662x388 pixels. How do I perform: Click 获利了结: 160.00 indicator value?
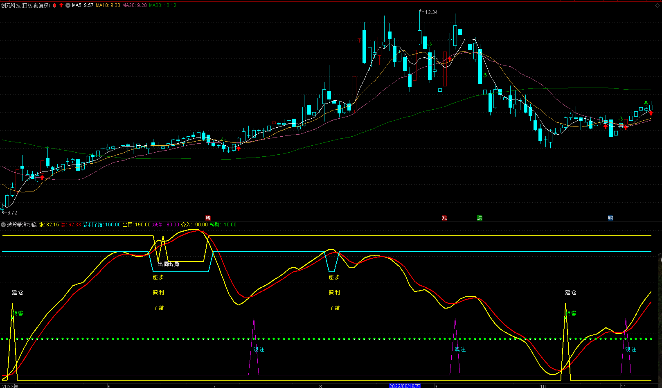click(x=102, y=225)
